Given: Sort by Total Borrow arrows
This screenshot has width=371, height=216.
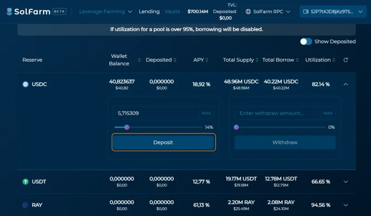Looking at the screenshot, I should click(297, 60).
